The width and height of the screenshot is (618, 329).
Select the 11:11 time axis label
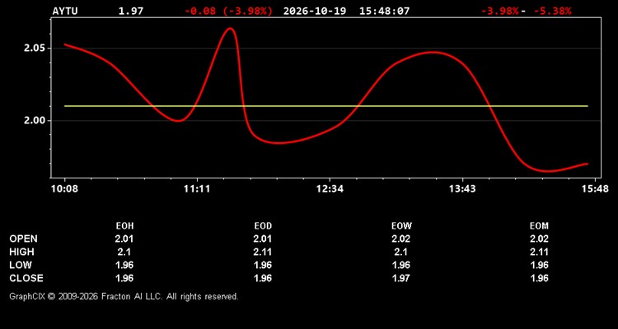coord(197,189)
